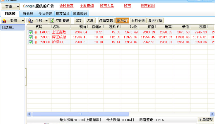The width and height of the screenshot is (215, 124).
Task: Expand the 个股 dropdown arrow
Action: 47,21
